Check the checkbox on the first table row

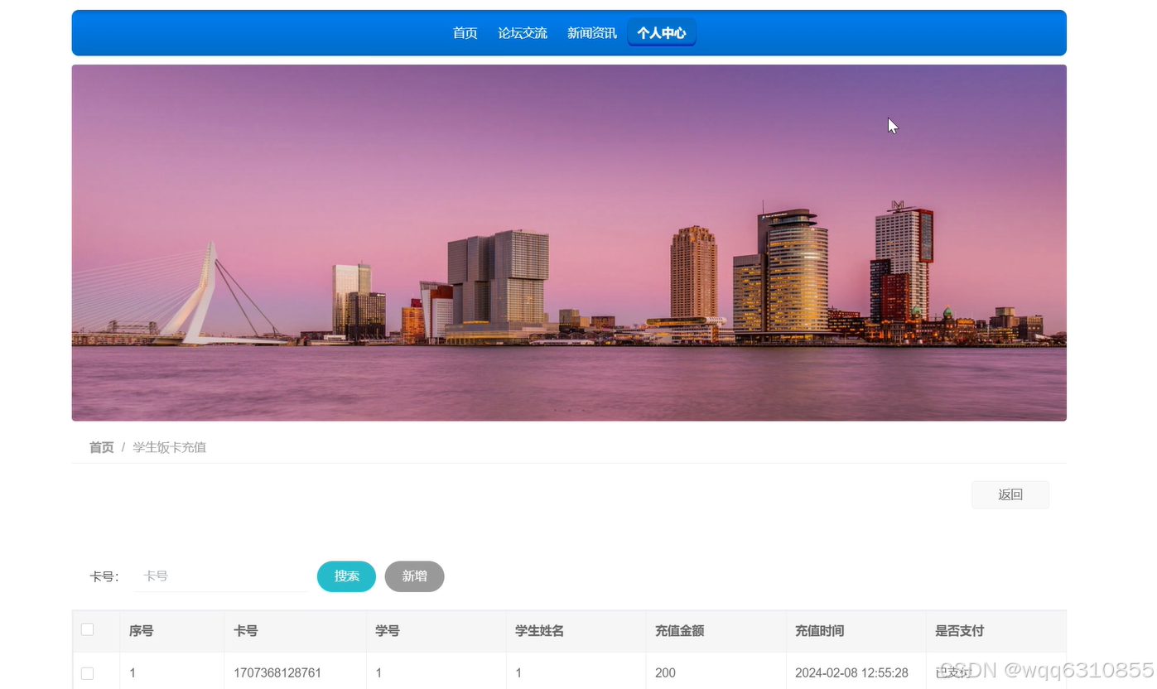[x=87, y=673]
